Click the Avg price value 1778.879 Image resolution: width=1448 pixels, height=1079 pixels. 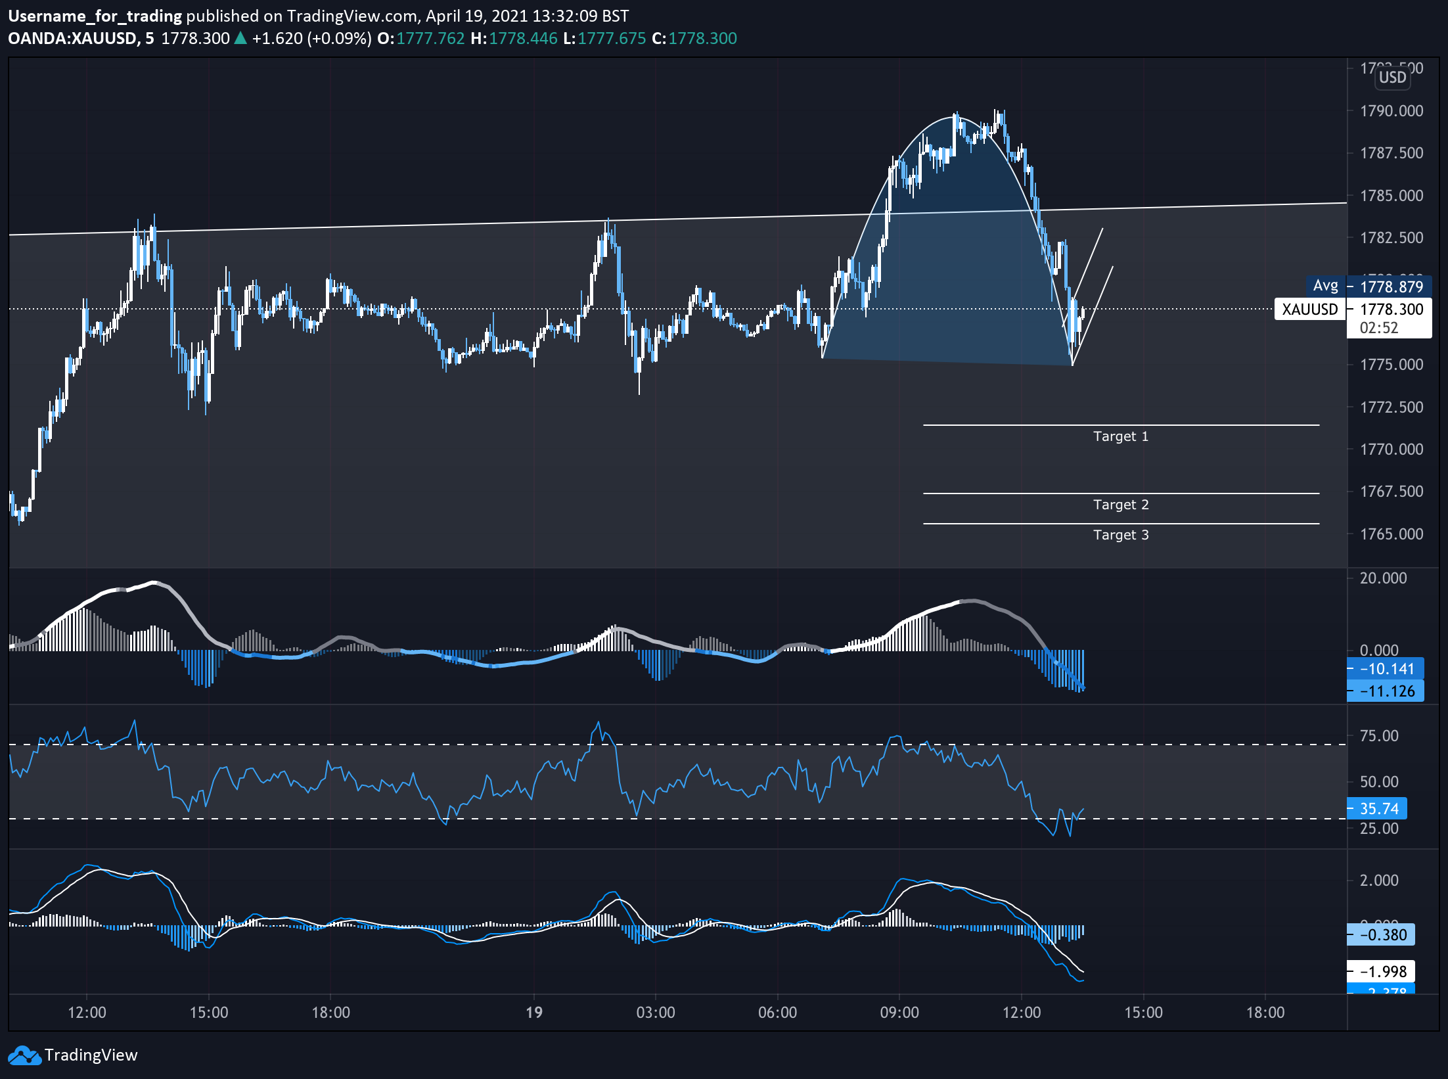pyautogui.click(x=1391, y=287)
